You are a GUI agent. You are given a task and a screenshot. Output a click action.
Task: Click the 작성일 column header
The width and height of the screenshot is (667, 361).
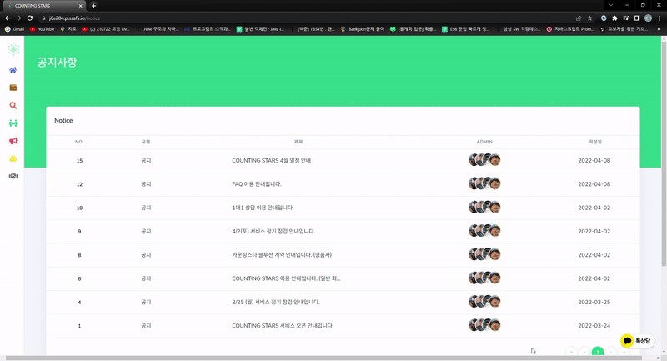pos(595,142)
